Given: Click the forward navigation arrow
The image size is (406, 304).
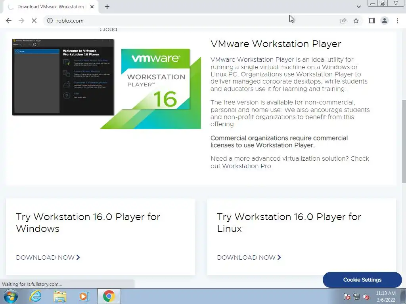Looking at the screenshot, I should click(x=21, y=21).
